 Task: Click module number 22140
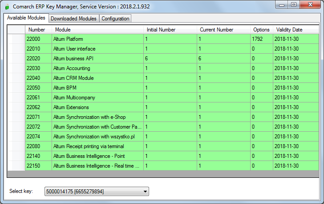point(38,156)
